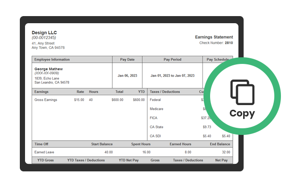Click the Rate column header
This screenshot has width=305, height=187.
[x=80, y=92]
